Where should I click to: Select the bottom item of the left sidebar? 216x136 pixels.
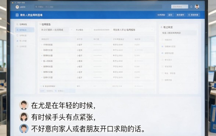click(x=25, y=46)
